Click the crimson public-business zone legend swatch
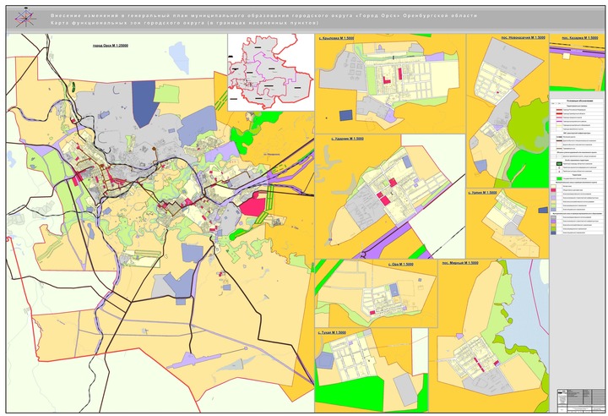608x416 pixels. pos(553,190)
